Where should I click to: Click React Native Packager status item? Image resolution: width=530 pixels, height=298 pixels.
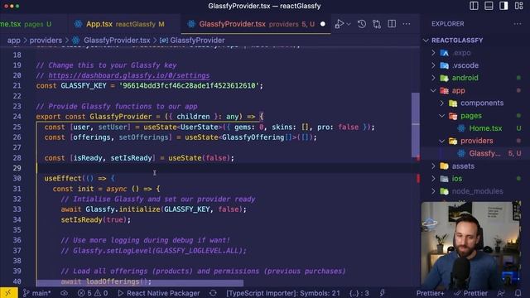[159, 293]
